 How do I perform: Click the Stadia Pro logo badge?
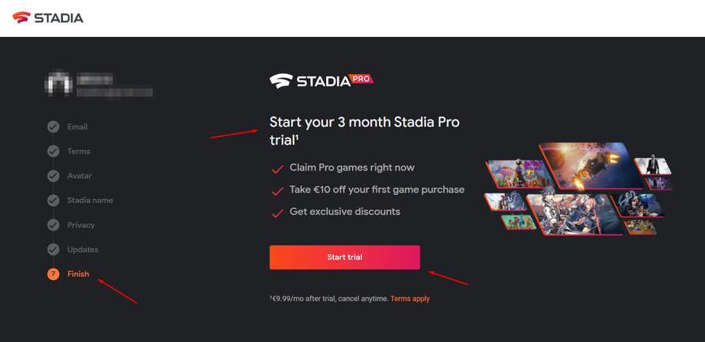click(321, 80)
